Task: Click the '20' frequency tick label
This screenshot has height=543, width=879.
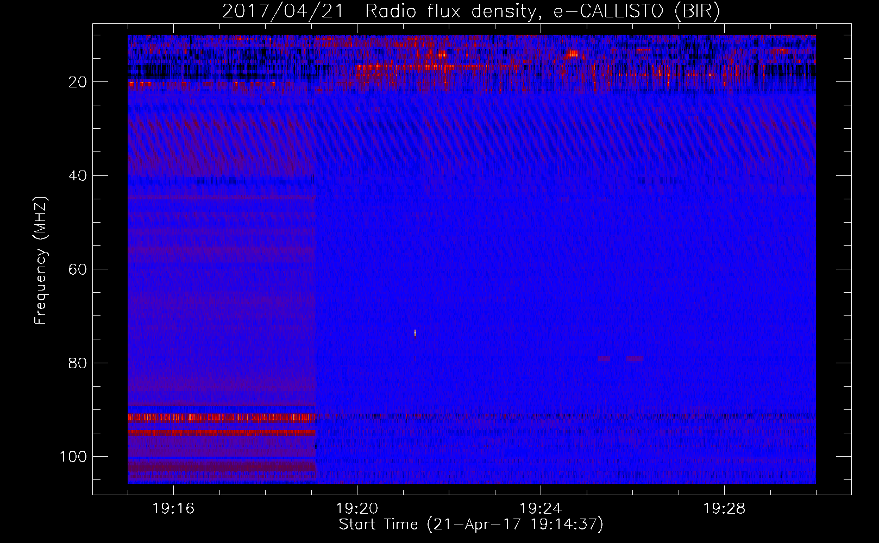Action: (78, 82)
